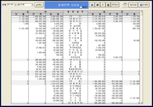The width and height of the screenshot is (153, 107).
Task: Select the 외상매출금 account row
Action: click(x=75, y=33)
